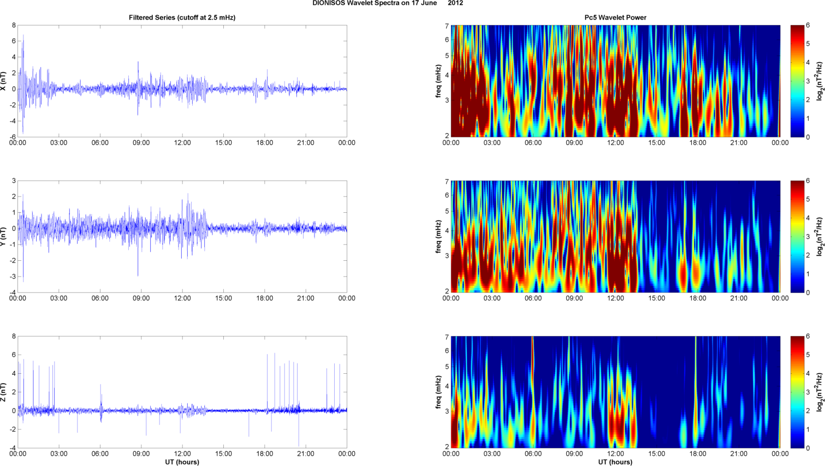Click inside the middle Pc5 wavelet power spectrogram
The image size is (825, 466).
tap(615, 236)
